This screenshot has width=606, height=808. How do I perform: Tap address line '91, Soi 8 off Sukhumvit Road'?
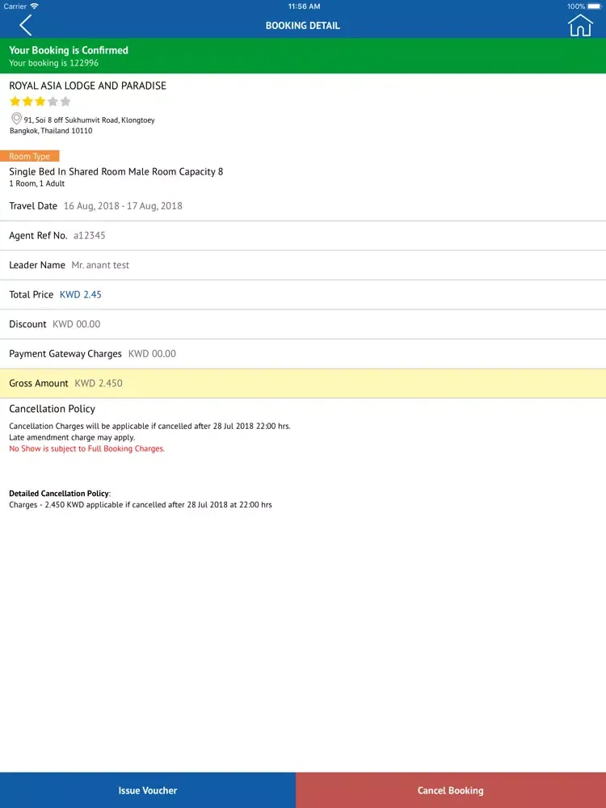(89, 120)
